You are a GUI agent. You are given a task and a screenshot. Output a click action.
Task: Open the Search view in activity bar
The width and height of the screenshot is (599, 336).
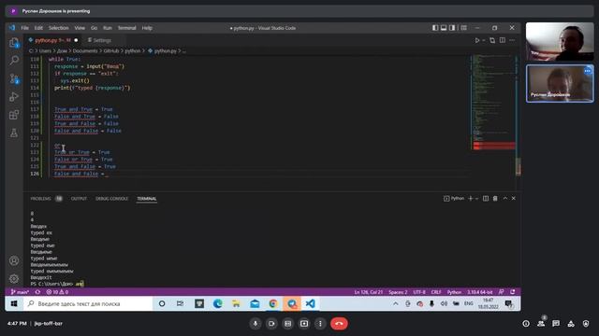(x=14, y=60)
